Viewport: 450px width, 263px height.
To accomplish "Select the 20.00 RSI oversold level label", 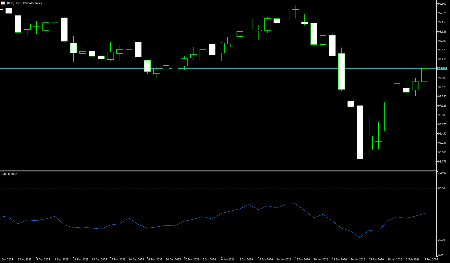I will 441,240.
